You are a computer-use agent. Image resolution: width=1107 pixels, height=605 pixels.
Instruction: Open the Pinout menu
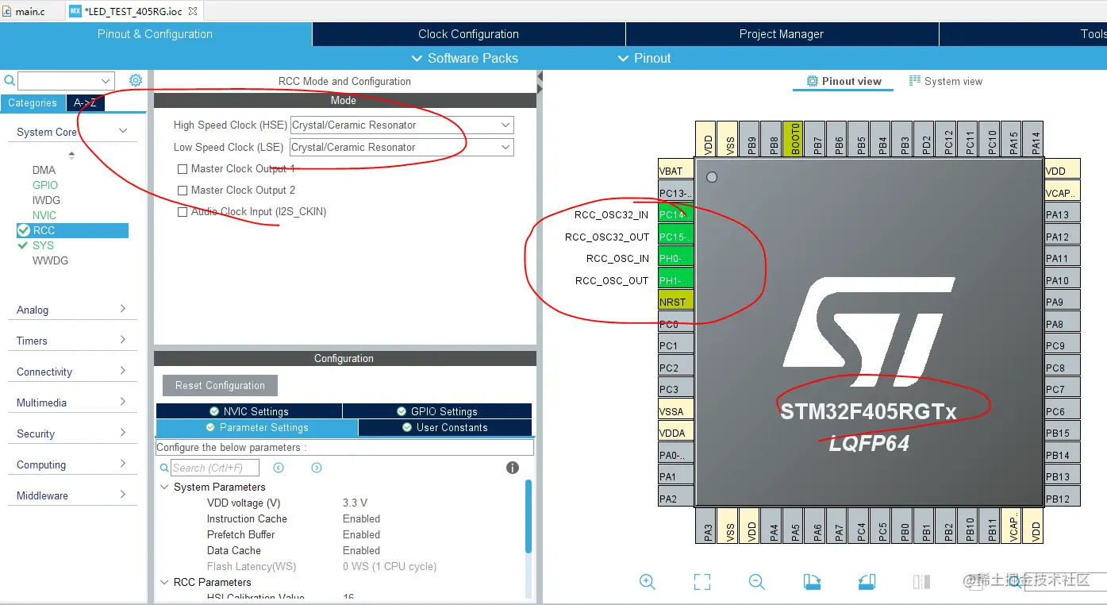pyautogui.click(x=644, y=58)
